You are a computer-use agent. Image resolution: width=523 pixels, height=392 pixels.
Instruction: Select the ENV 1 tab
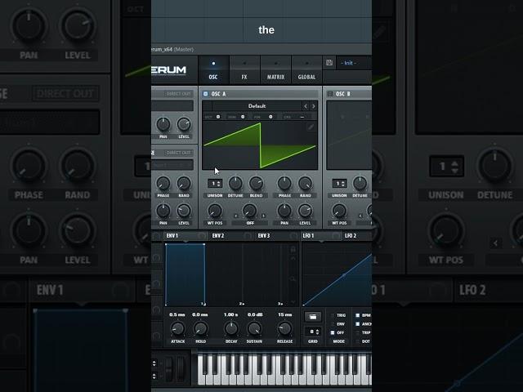(186, 236)
